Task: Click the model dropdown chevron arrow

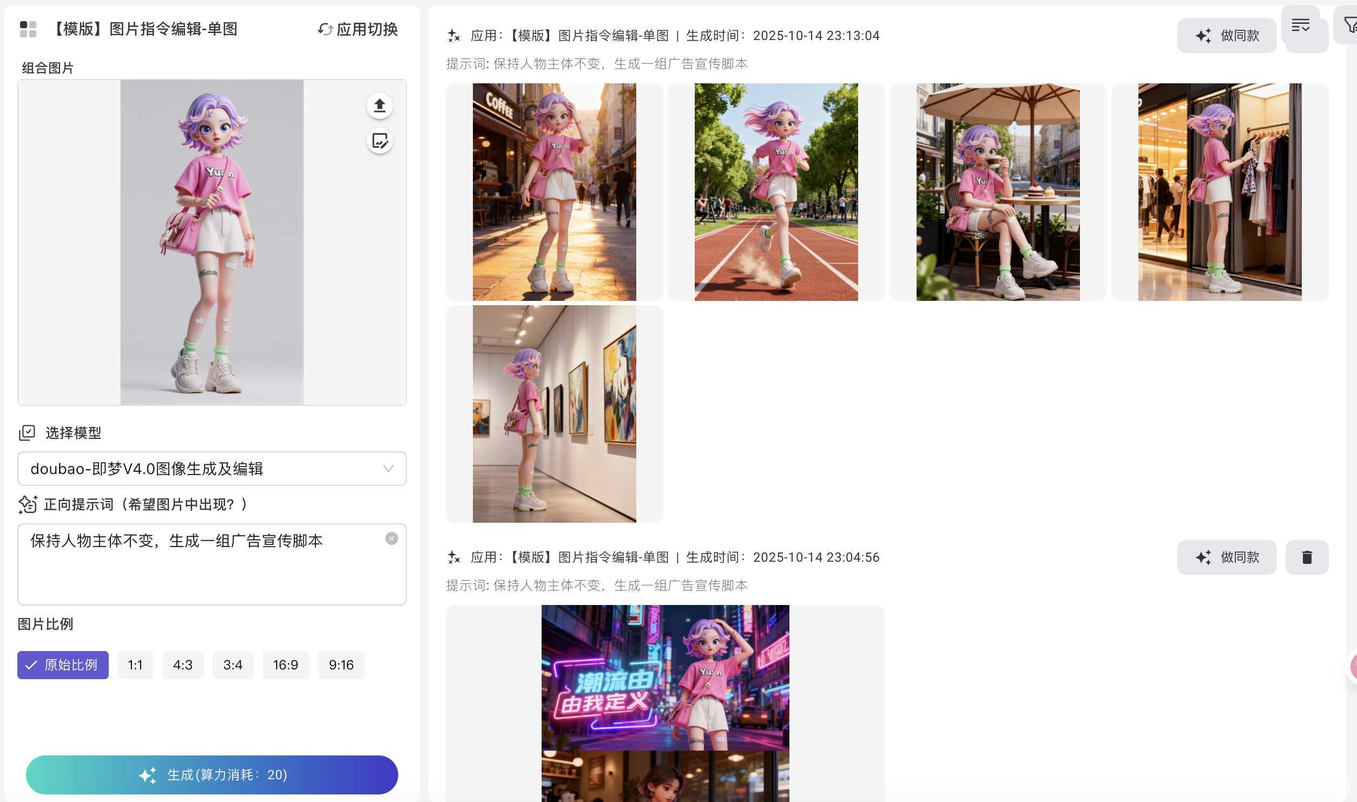Action: pos(388,469)
